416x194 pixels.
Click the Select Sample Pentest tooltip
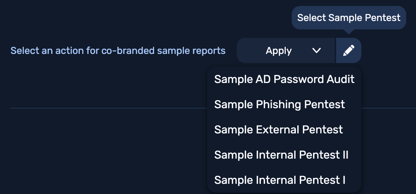349,18
